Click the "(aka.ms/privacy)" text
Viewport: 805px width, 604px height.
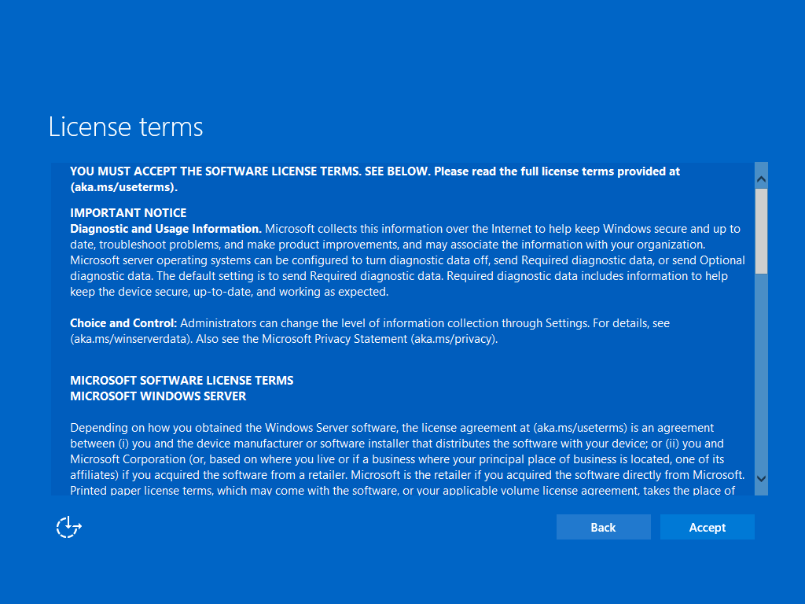(x=454, y=339)
